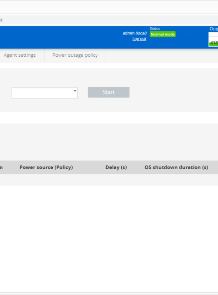The height and width of the screenshot is (295, 218).
Task: Expand the empty dropdown beside Start
Action: (x=45, y=93)
